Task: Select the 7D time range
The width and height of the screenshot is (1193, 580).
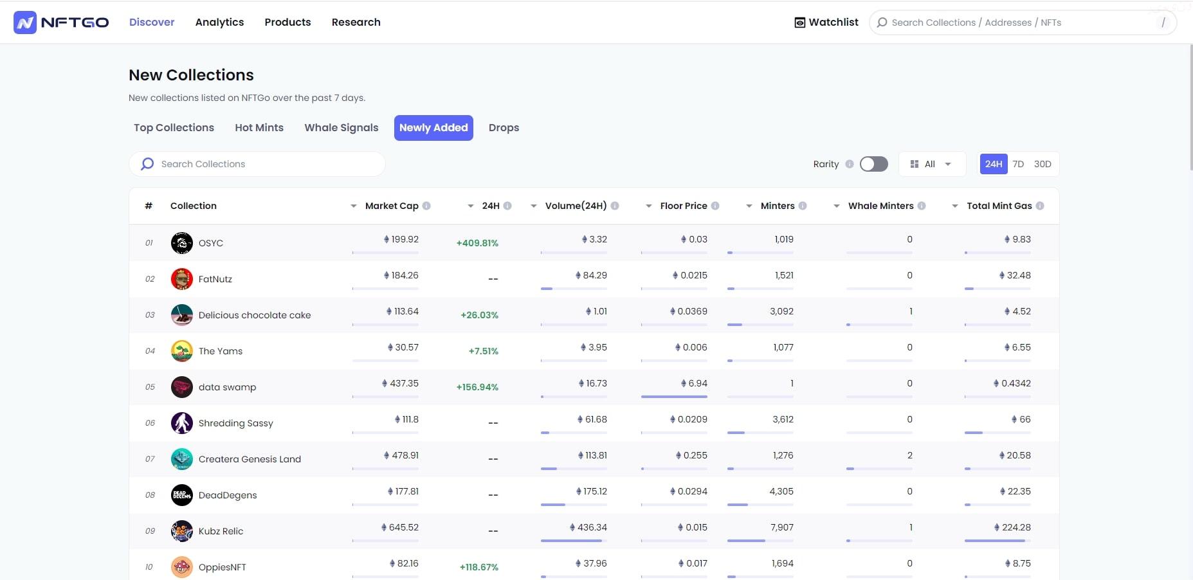Action: (1018, 164)
